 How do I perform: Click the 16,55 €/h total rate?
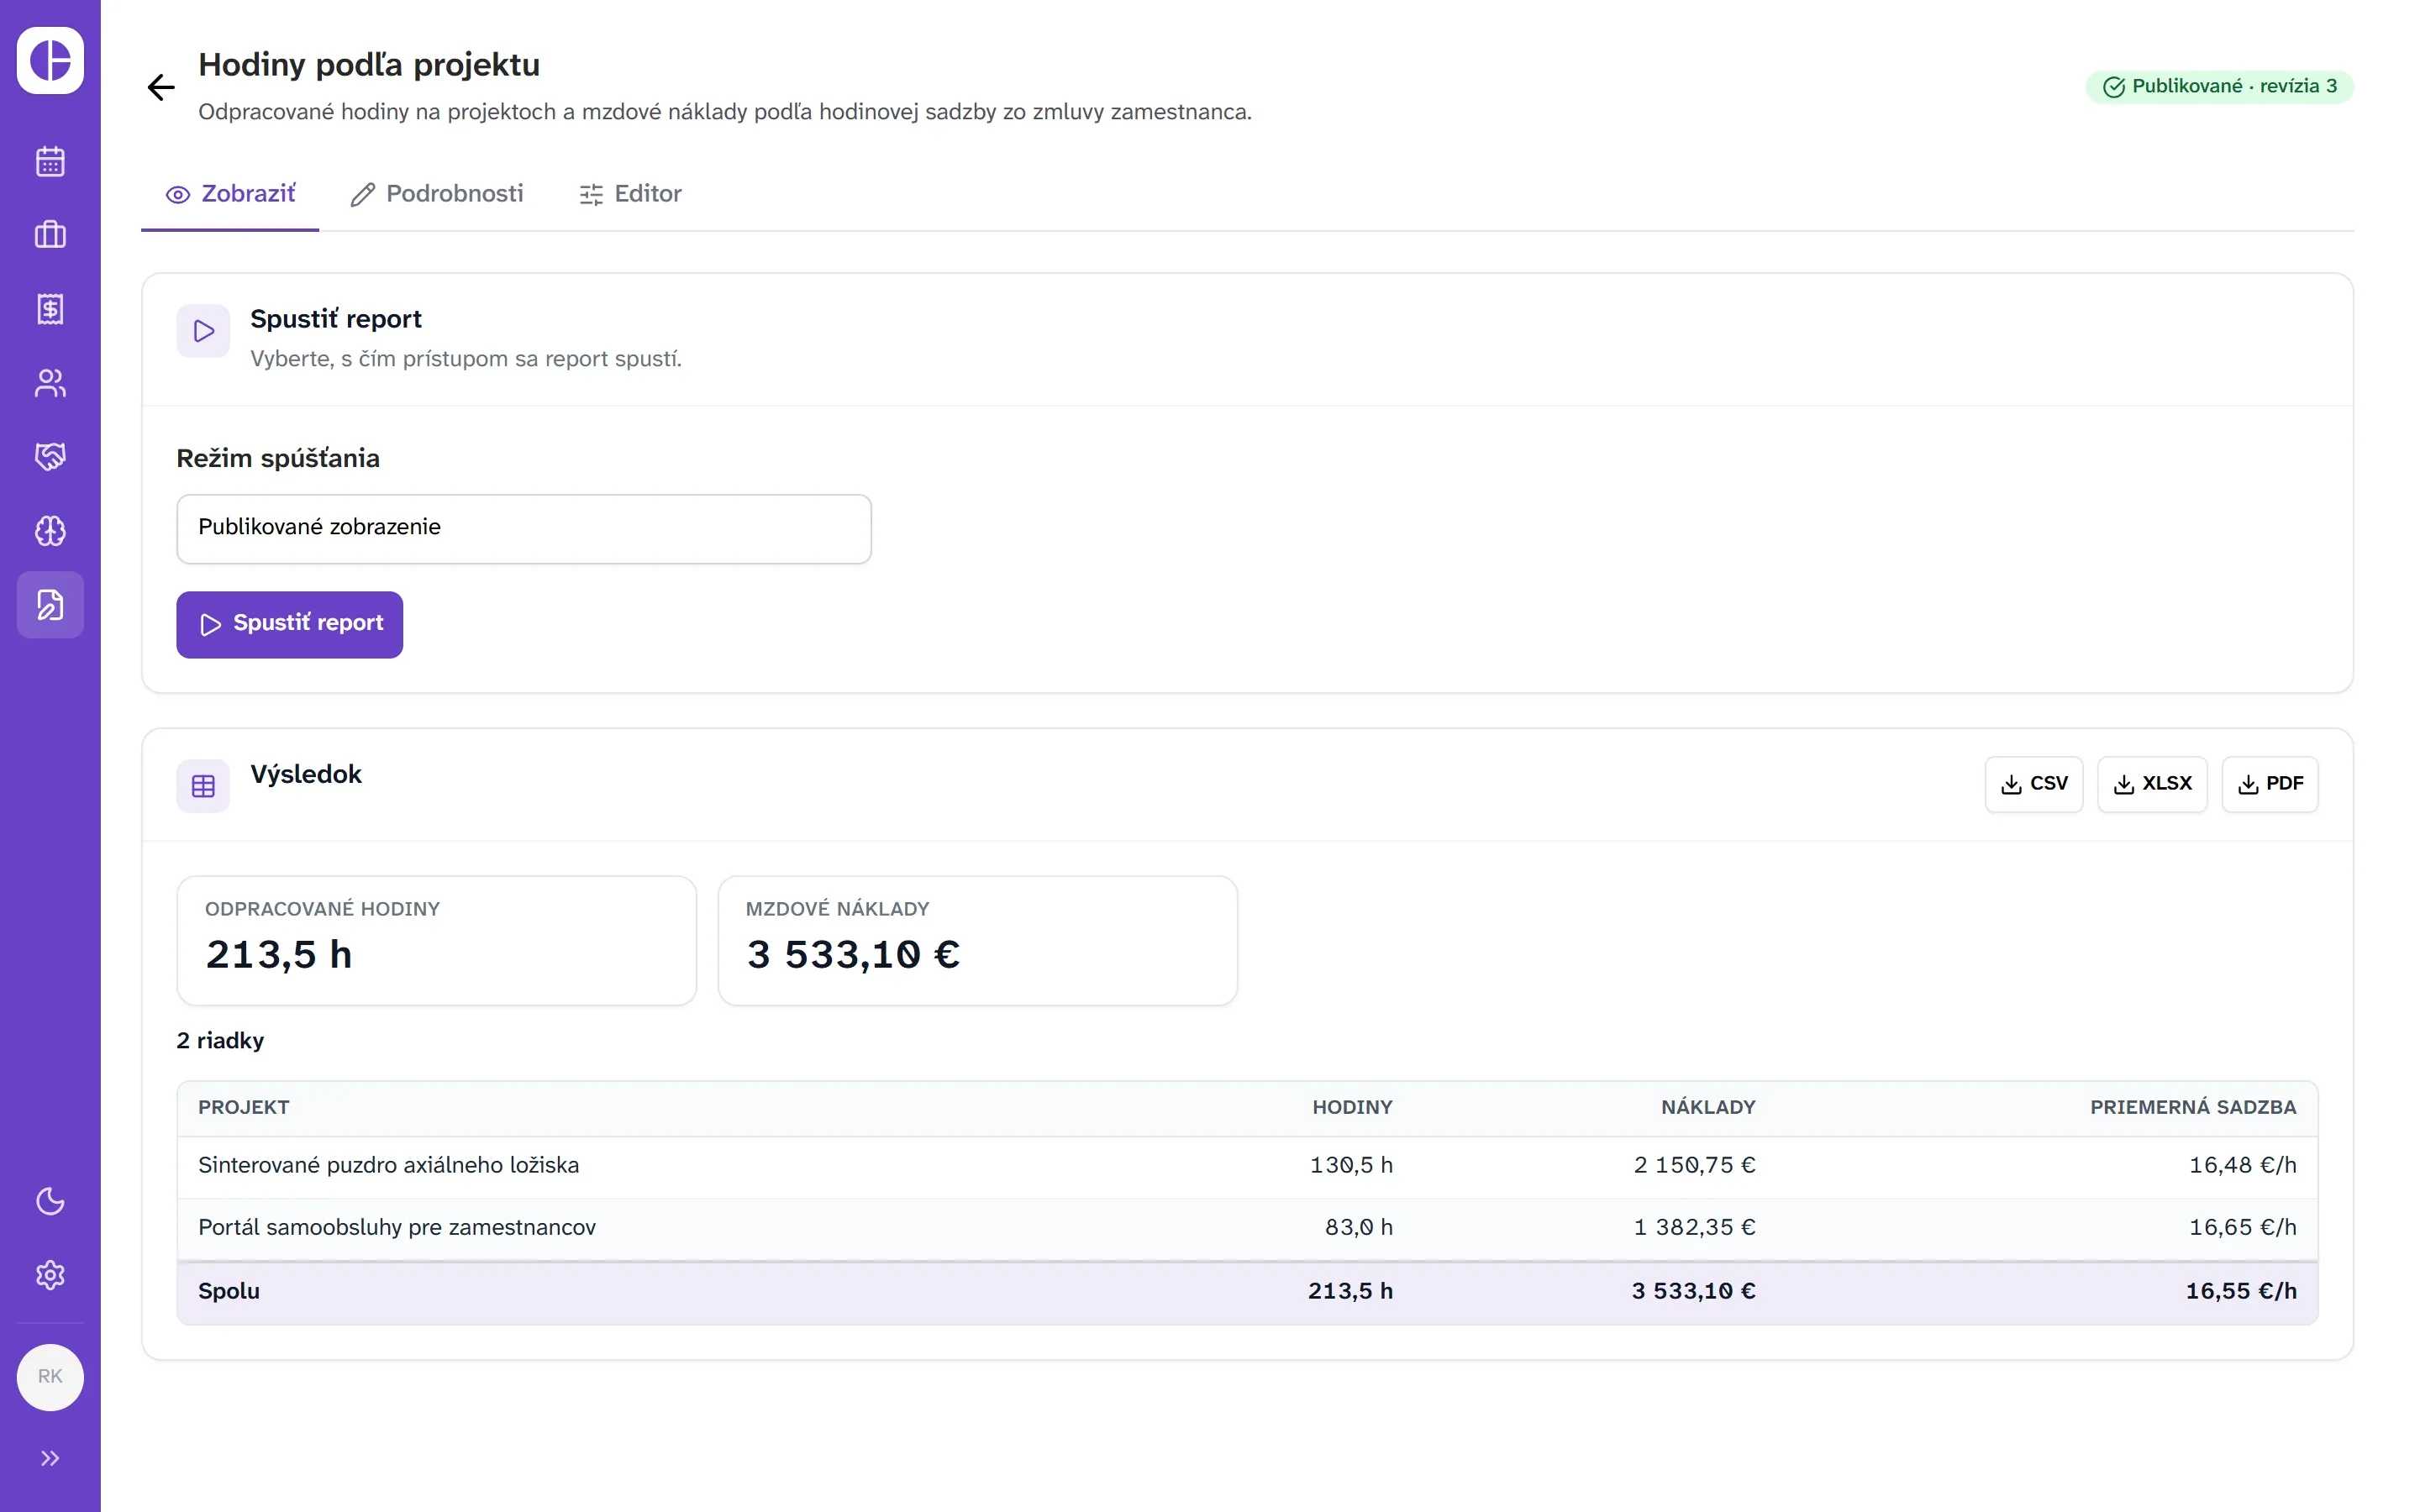coord(2241,1291)
